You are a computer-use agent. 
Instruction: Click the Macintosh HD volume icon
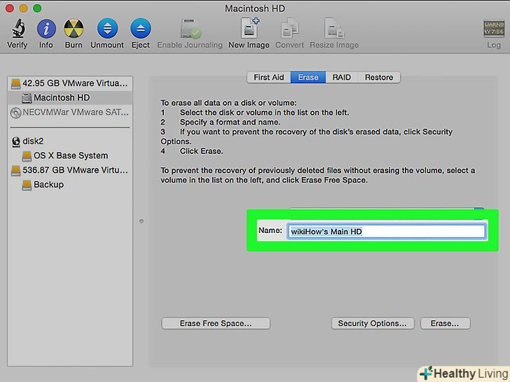[x=27, y=98]
